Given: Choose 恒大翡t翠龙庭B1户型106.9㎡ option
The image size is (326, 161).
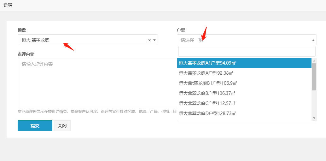Looking at the screenshot, I should click(244, 83).
